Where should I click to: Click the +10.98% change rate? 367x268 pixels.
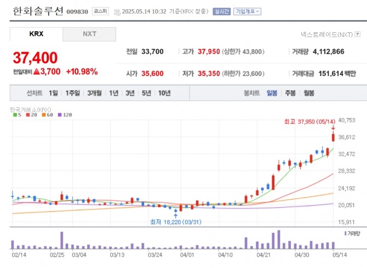(x=82, y=72)
